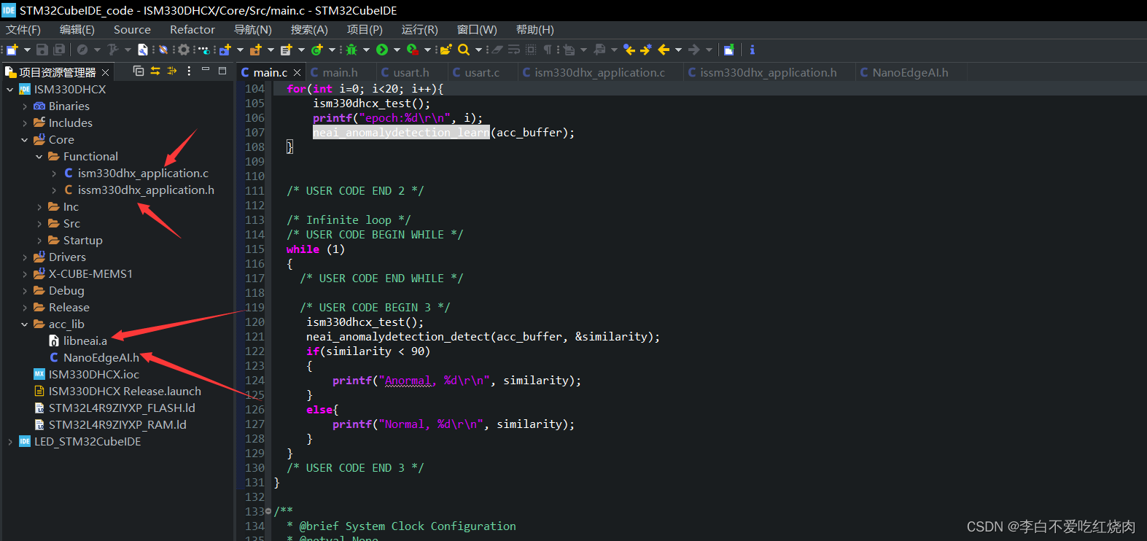Switch to the NanoEdgeAI.h editor tab

coord(910,73)
